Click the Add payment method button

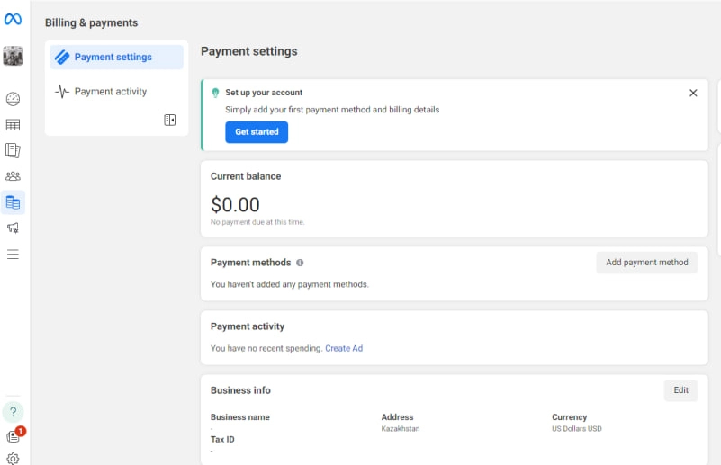point(646,263)
